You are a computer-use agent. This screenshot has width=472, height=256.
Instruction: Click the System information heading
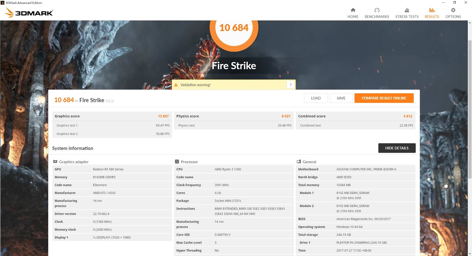pos(73,148)
